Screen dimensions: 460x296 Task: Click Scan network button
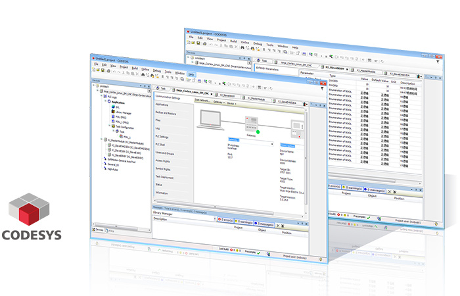(x=202, y=101)
